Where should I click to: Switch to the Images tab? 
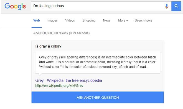(52, 21)
